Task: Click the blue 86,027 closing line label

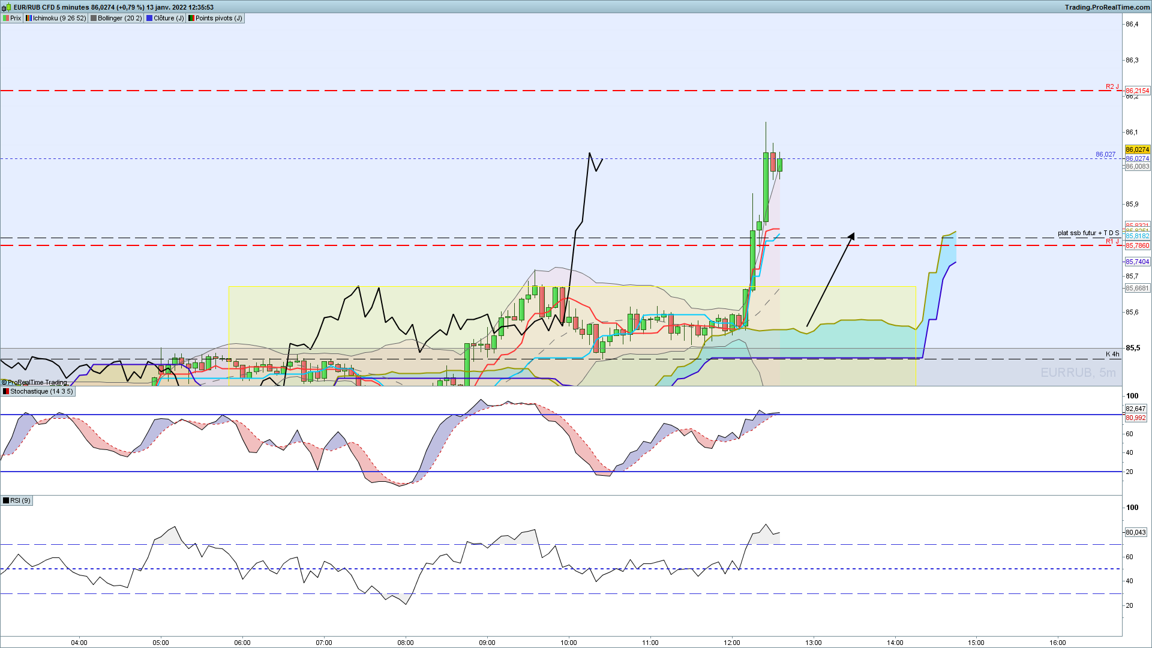Action: 1105,154
